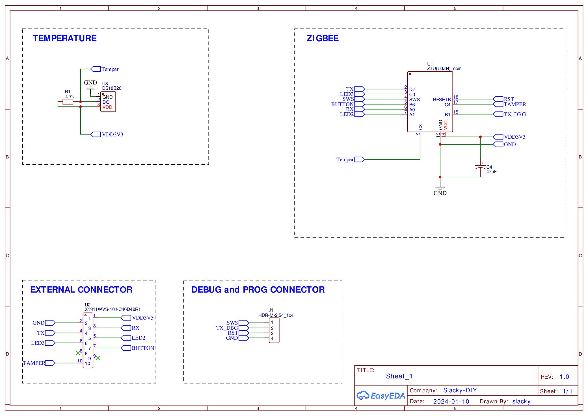Select the DEBUG and PROG CONNECTOR title
Image resolution: width=588 pixels, height=416 pixels.
point(258,290)
